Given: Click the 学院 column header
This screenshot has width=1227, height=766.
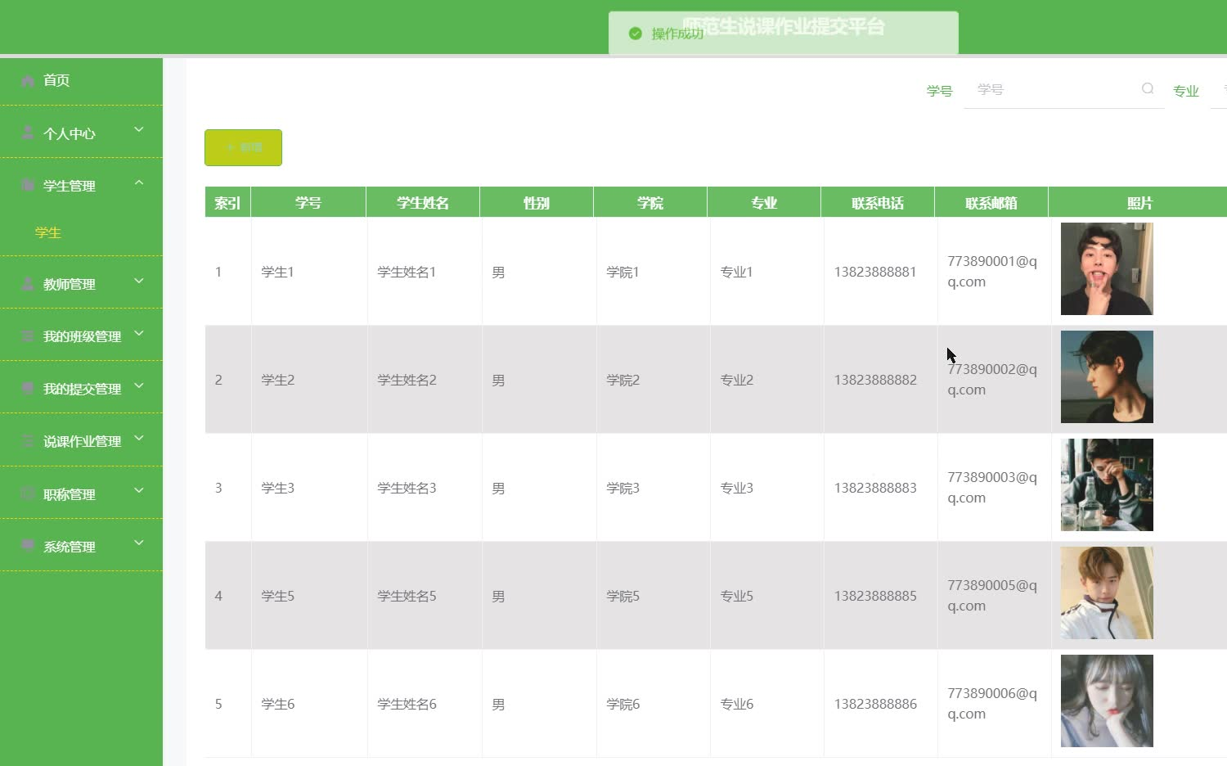Looking at the screenshot, I should click(650, 202).
